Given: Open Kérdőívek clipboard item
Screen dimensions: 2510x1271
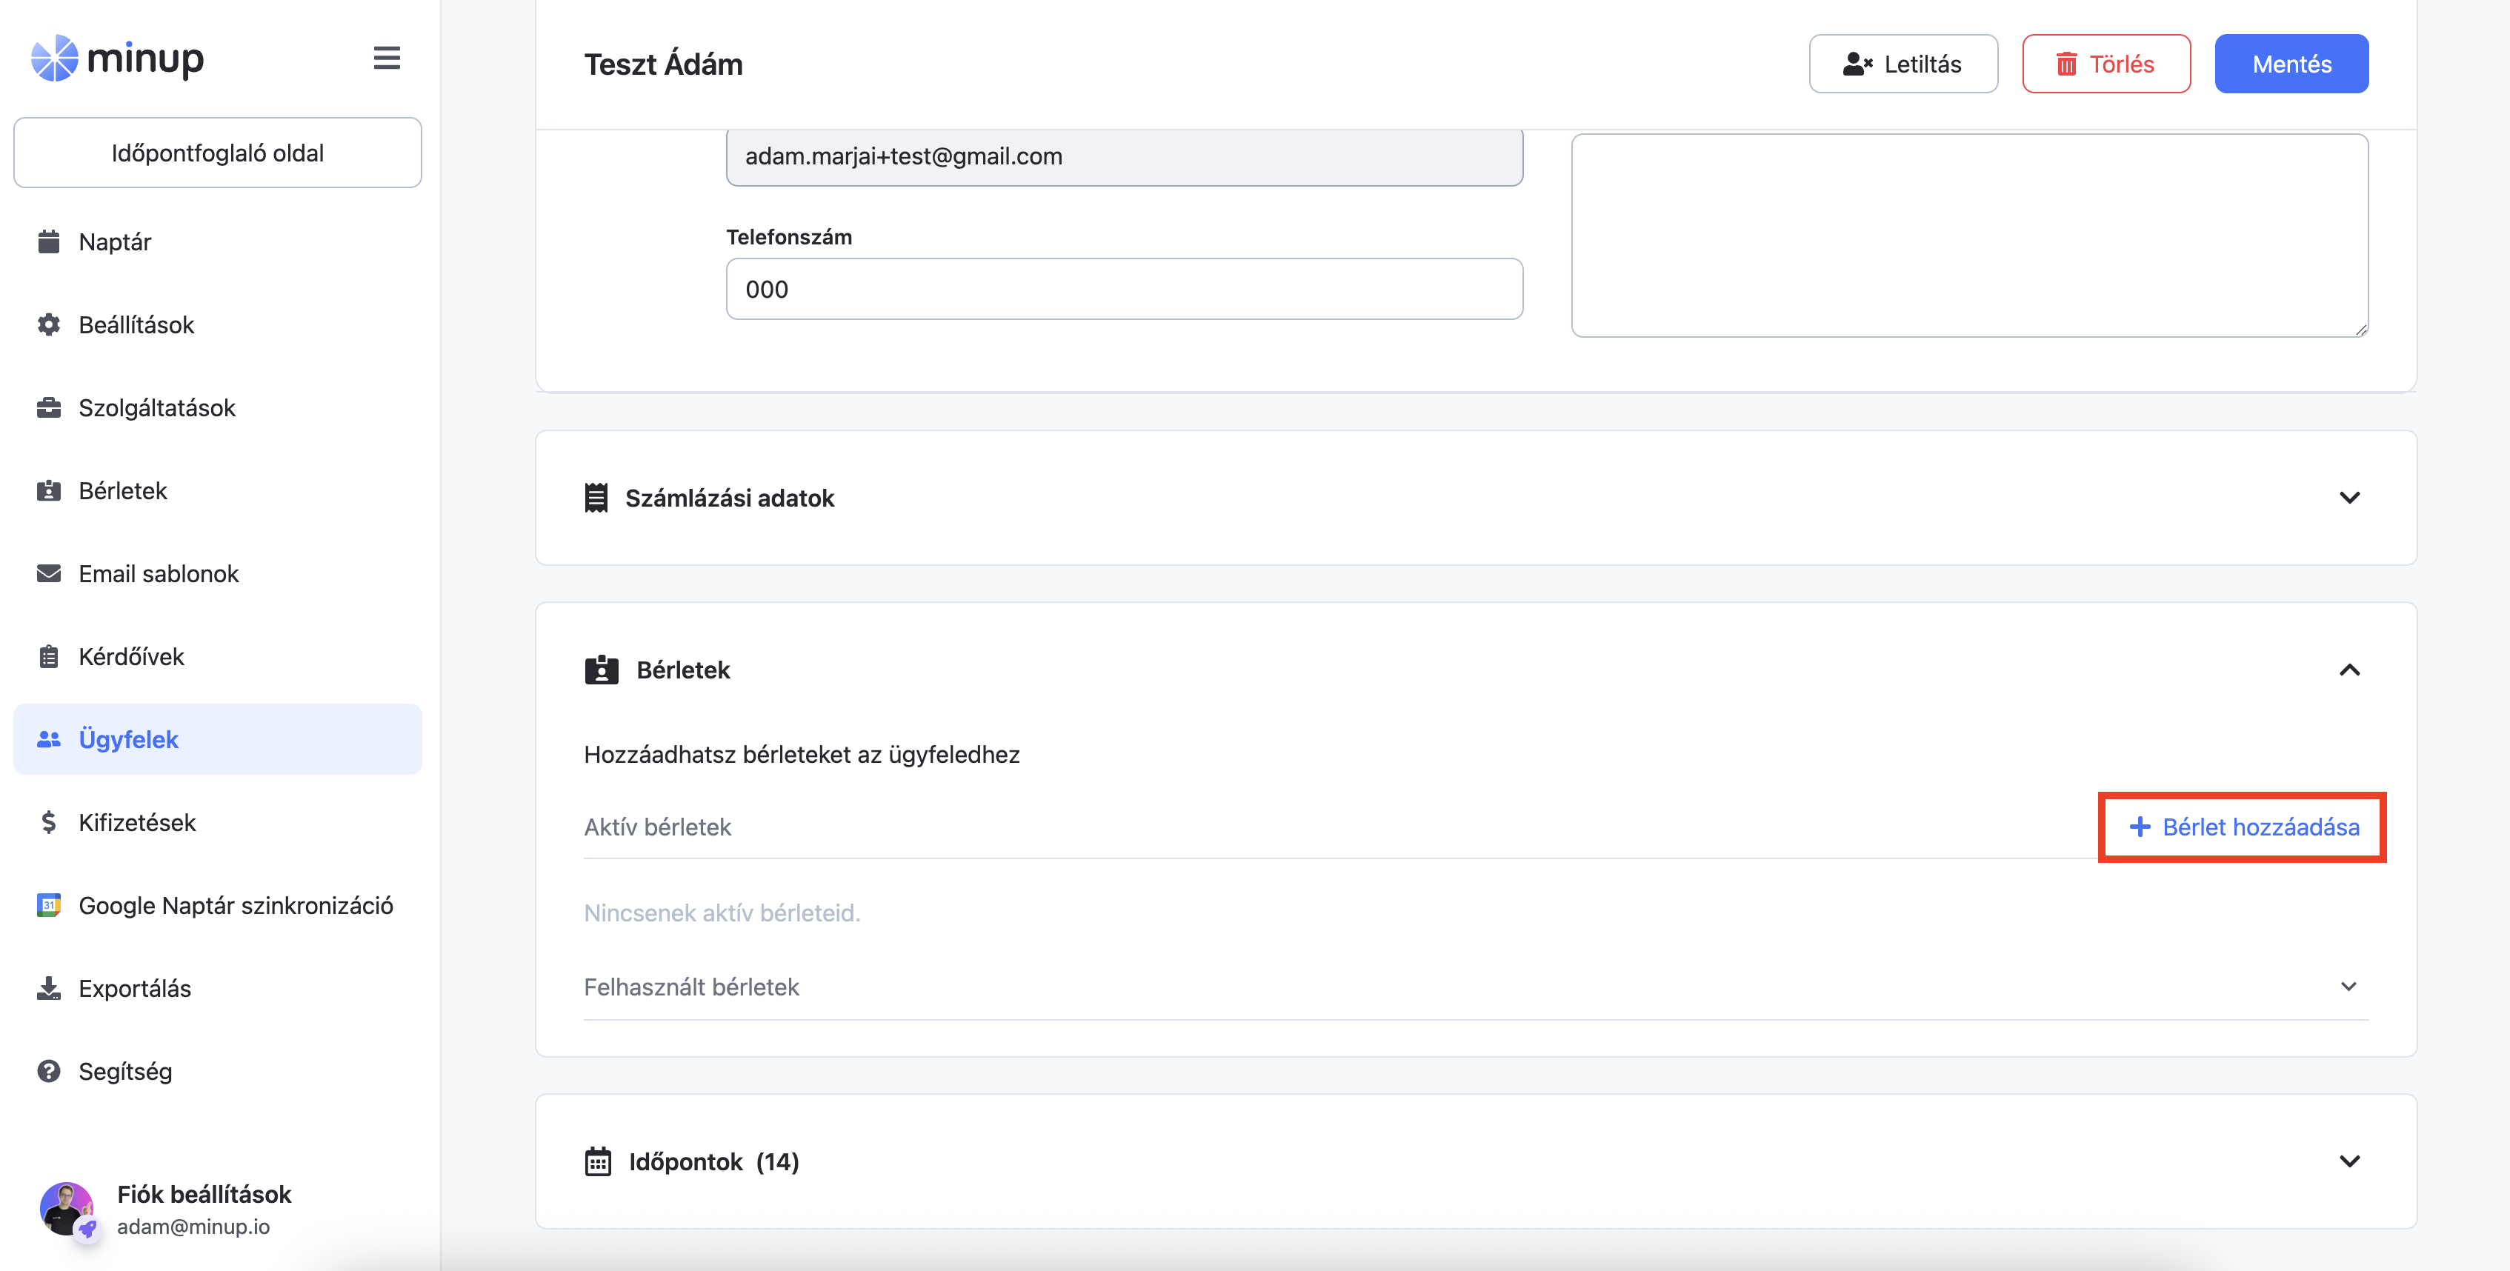Looking at the screenshot, I should (130, 656).
